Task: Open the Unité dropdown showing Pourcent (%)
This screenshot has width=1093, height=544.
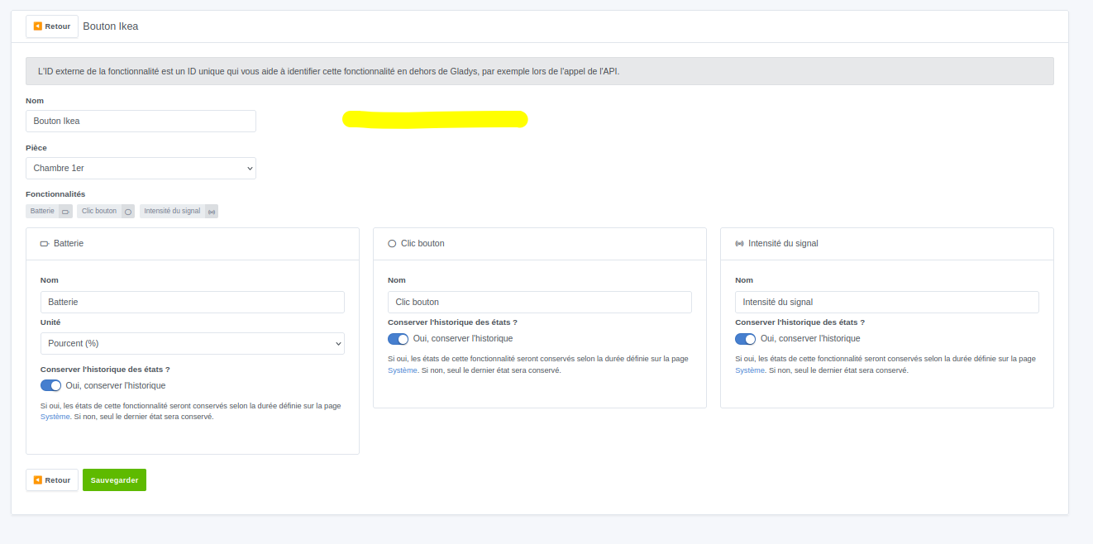Action: [193, 343]
